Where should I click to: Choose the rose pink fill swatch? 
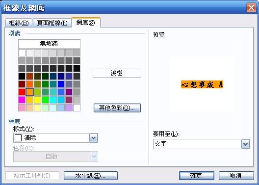point(22,107)
